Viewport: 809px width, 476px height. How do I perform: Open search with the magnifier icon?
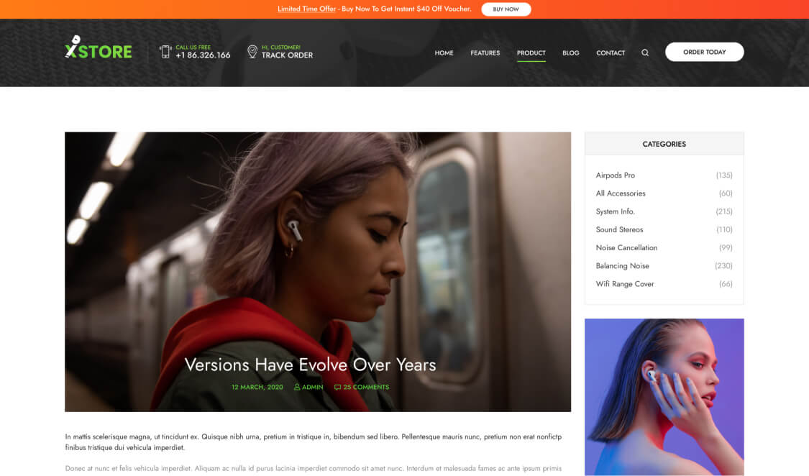pos(645,52)
